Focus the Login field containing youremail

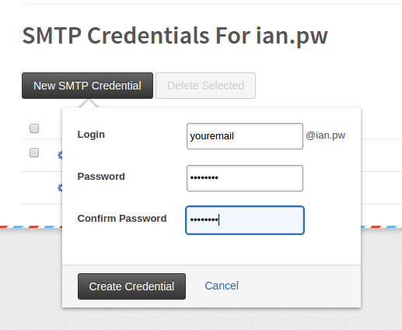tap(245, 136)
